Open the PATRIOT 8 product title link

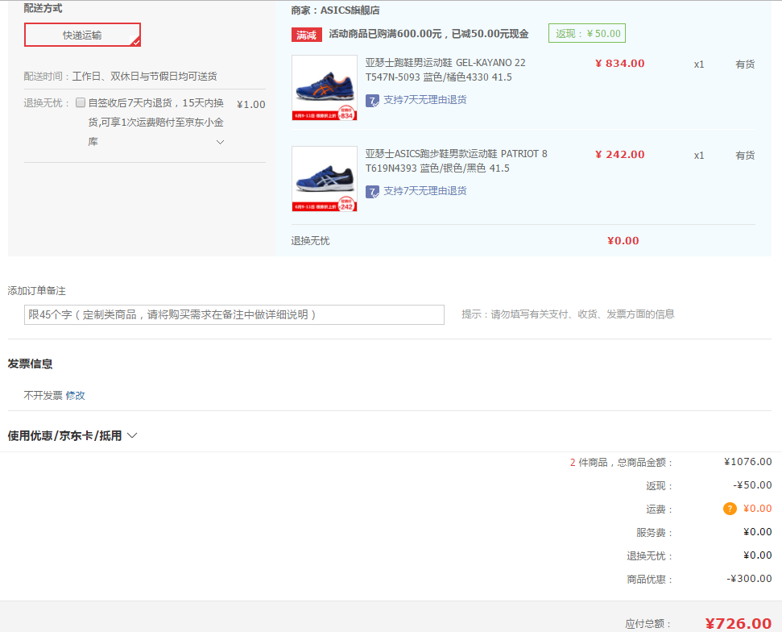click(x=456, y=160)
